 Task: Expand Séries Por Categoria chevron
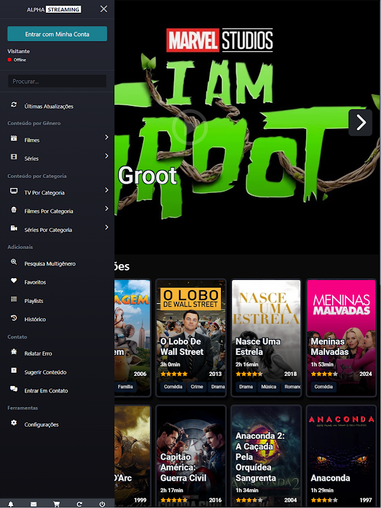(x=107, y=227)
